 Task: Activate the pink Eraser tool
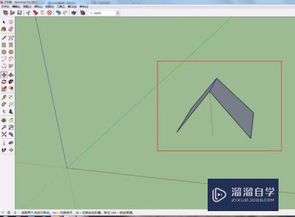(x=11, y=29)
